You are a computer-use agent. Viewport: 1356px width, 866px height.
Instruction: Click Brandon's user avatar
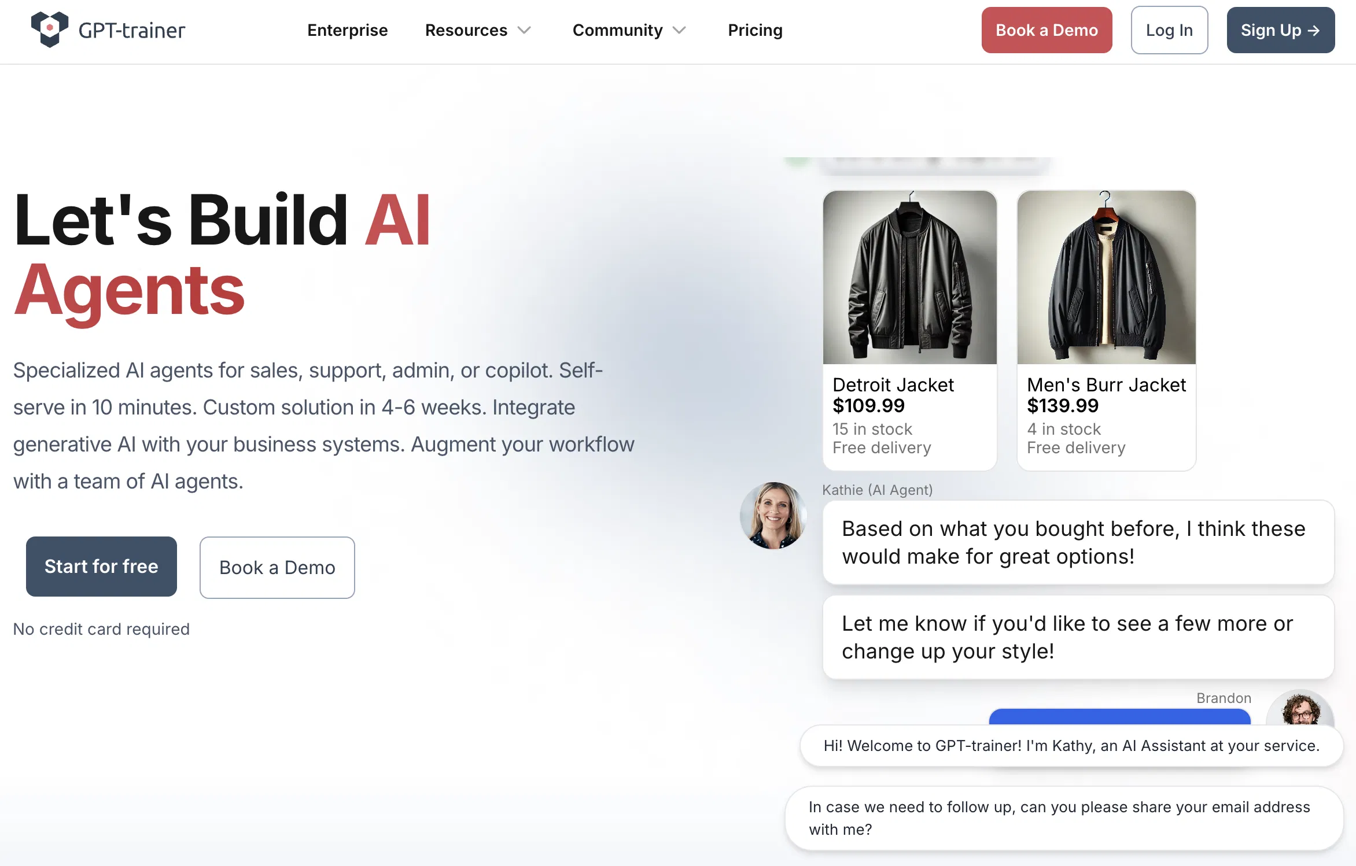[1300, 709]
